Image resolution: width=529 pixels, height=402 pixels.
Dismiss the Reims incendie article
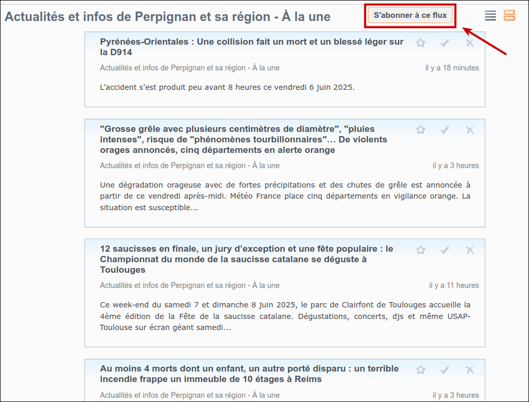tap(470, 370)
